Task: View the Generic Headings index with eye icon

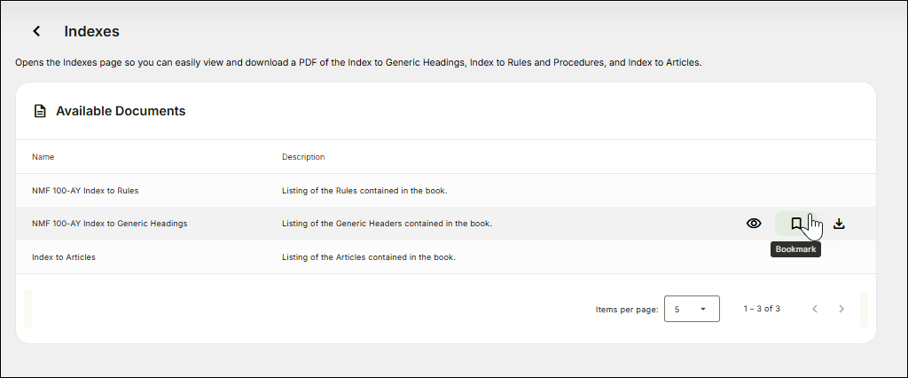Action: coord(754,224)
